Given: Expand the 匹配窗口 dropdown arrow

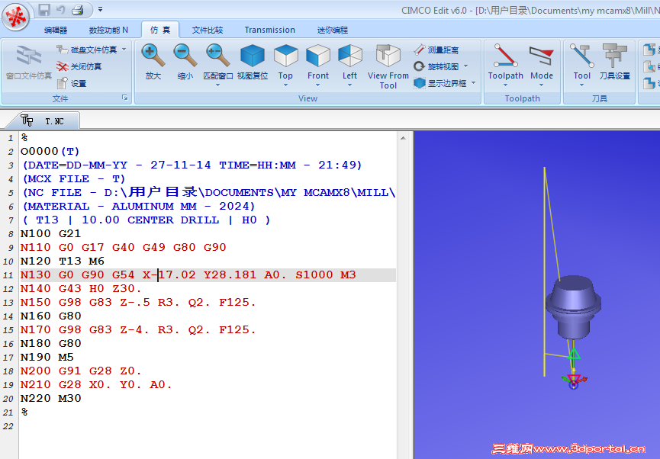Looking at the screenshot, I should pos(217,85).
